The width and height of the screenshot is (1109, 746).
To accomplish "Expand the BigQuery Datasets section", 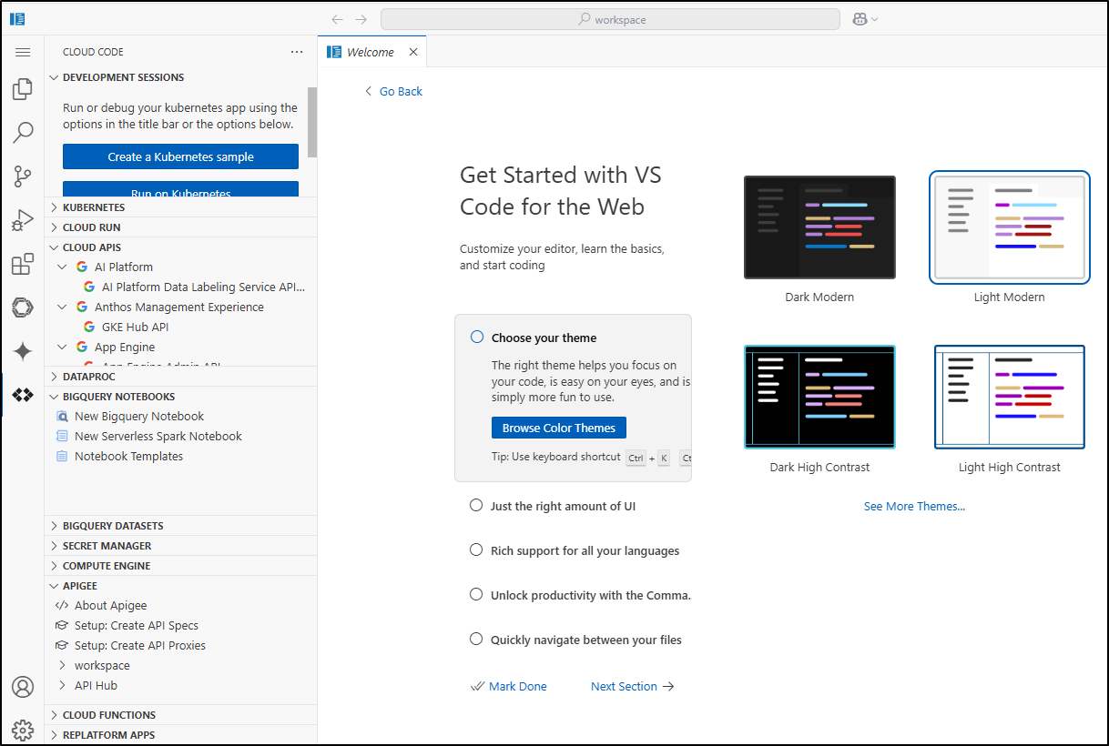I will point(180,526).
